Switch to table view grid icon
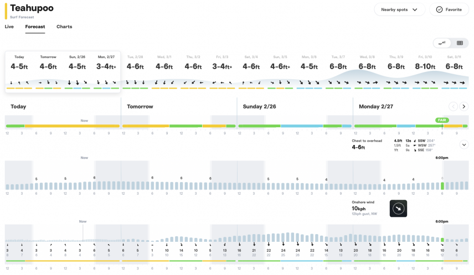Image resolution: width=474 pixels, height=275 pixels. click(460, 43)
